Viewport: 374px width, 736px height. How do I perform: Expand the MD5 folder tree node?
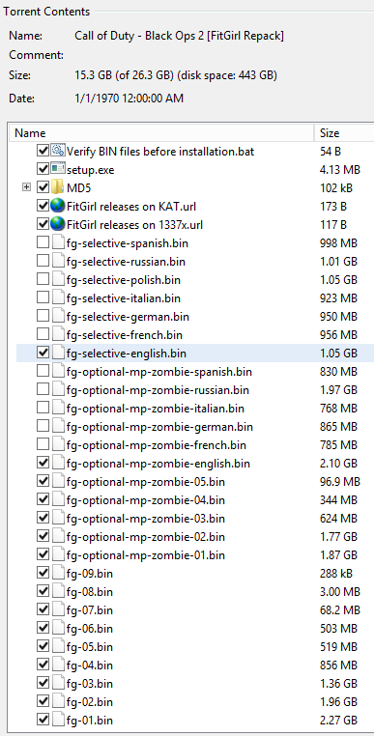(x=27, y=187)
